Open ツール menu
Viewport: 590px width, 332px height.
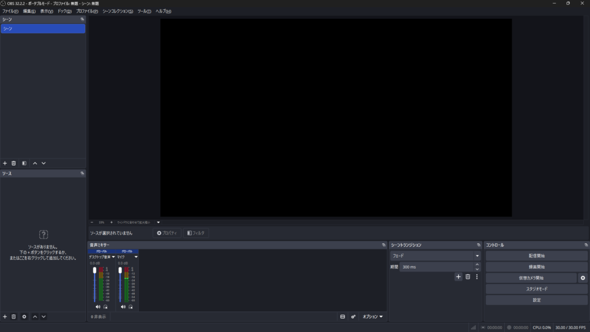[144, 12]
